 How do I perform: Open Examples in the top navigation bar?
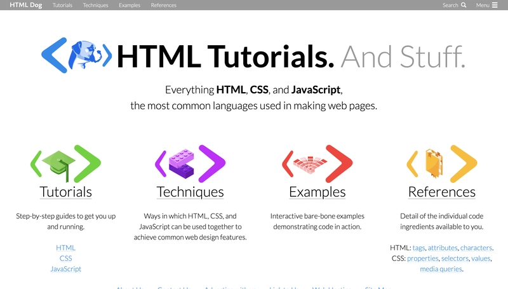pos(130,5)
